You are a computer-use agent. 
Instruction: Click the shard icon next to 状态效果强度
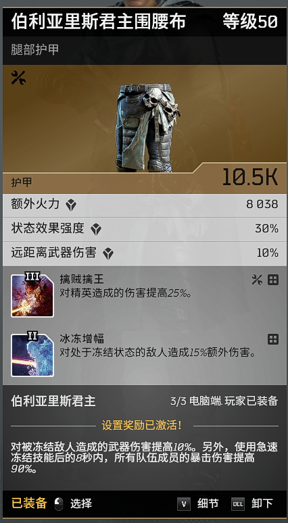[x=96, y=230]
